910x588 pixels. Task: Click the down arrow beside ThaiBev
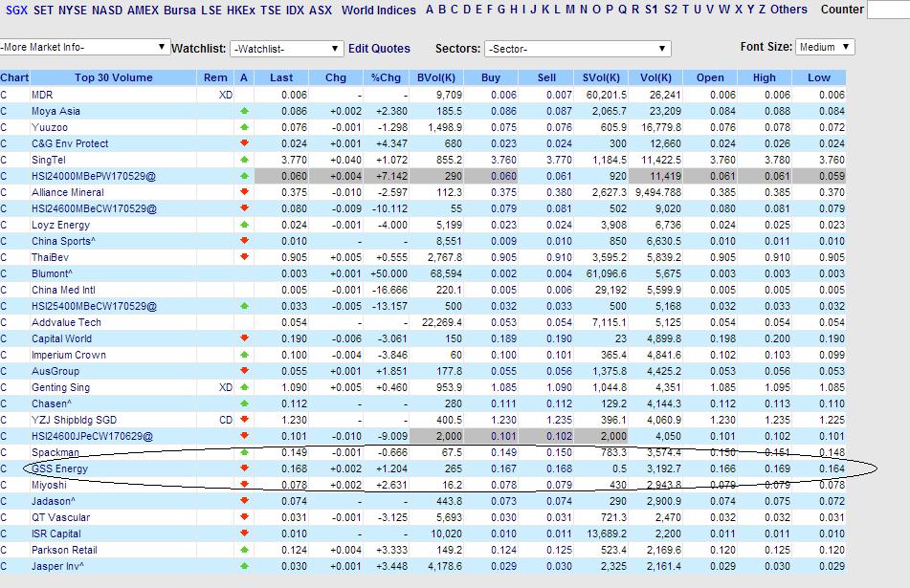coord(244,256)
